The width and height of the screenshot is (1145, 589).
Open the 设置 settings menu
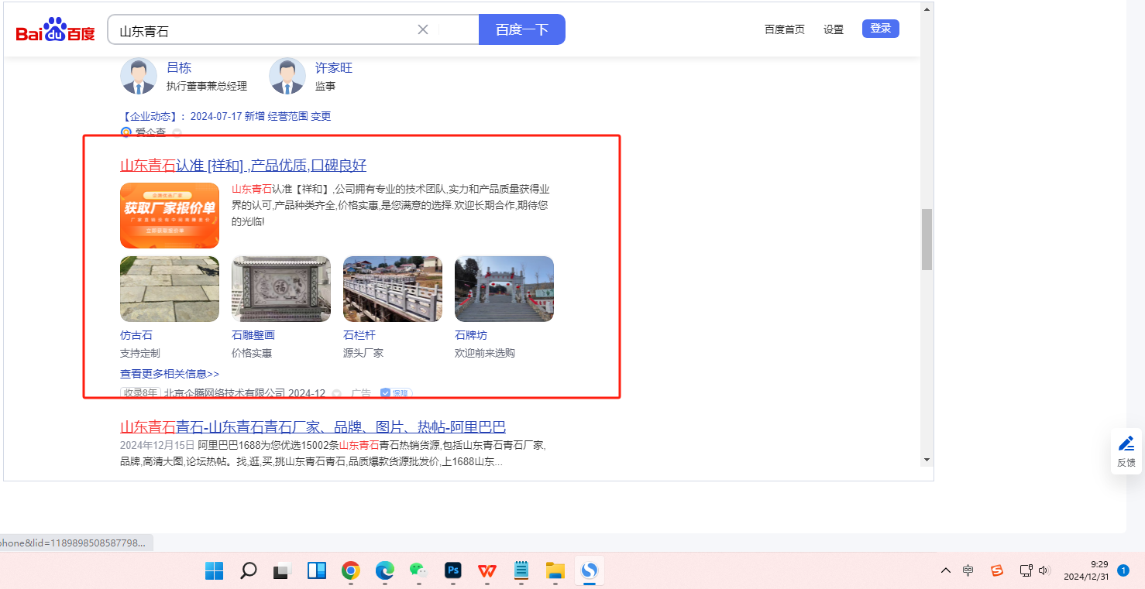click(834, 29)
